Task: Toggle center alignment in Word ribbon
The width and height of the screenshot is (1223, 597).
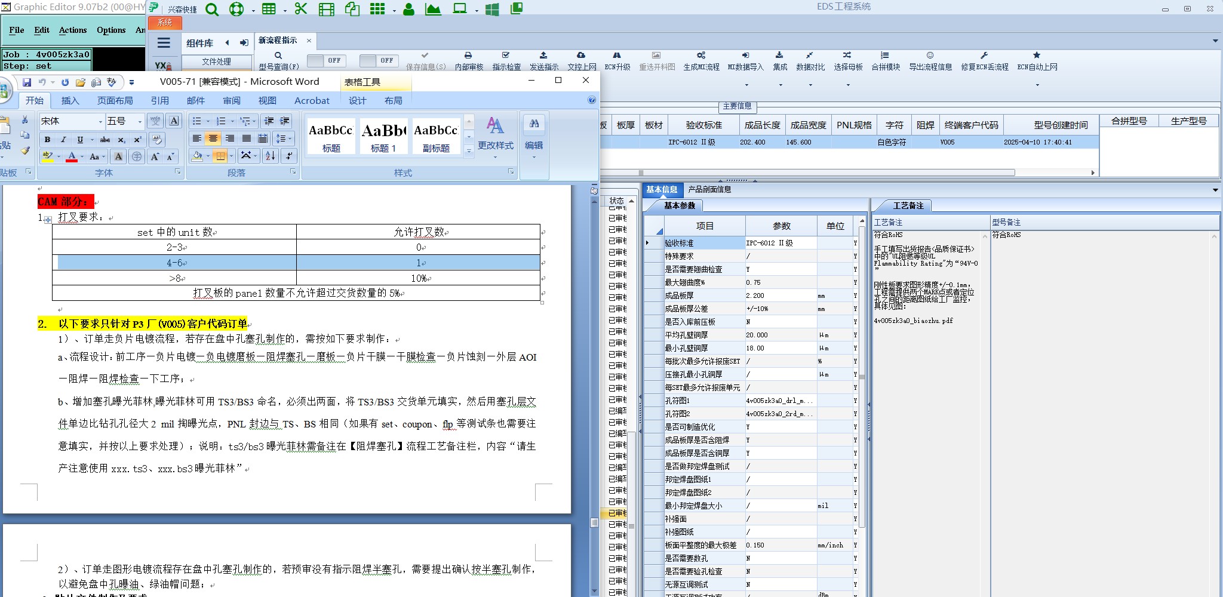Action: point(213,139)
